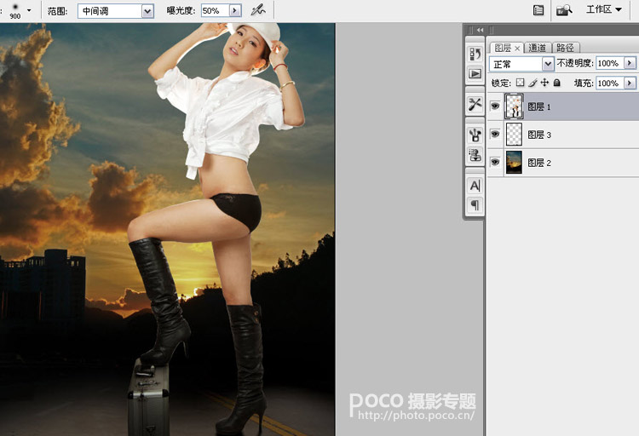The height and width of the screenshot is (436, 639).
Task: Open the Tool Presets panel icon
Action: tap(475, 104)
